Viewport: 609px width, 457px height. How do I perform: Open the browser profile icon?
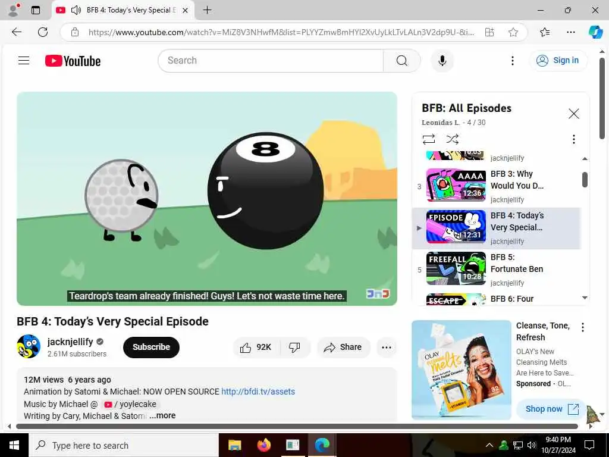pyautogui.click(x=14, y=10)
